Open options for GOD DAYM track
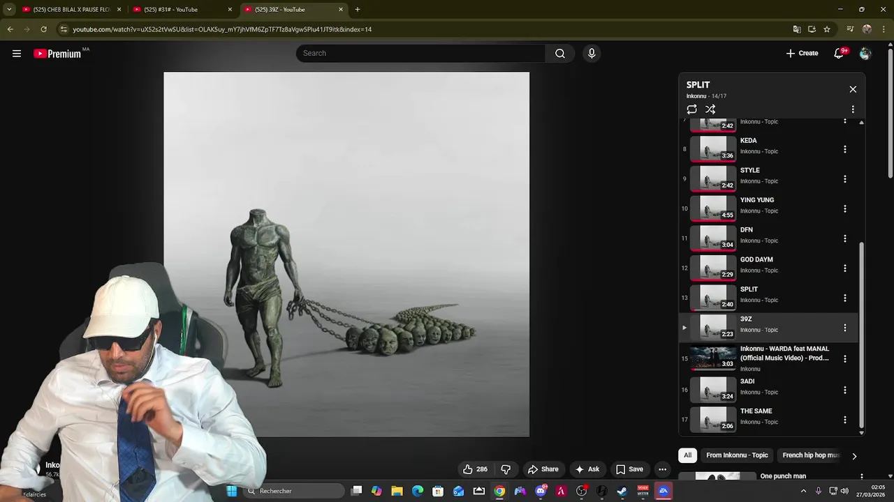894x502 pixels. coord(844,268)
